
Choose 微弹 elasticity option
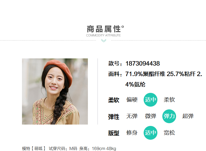151,116
